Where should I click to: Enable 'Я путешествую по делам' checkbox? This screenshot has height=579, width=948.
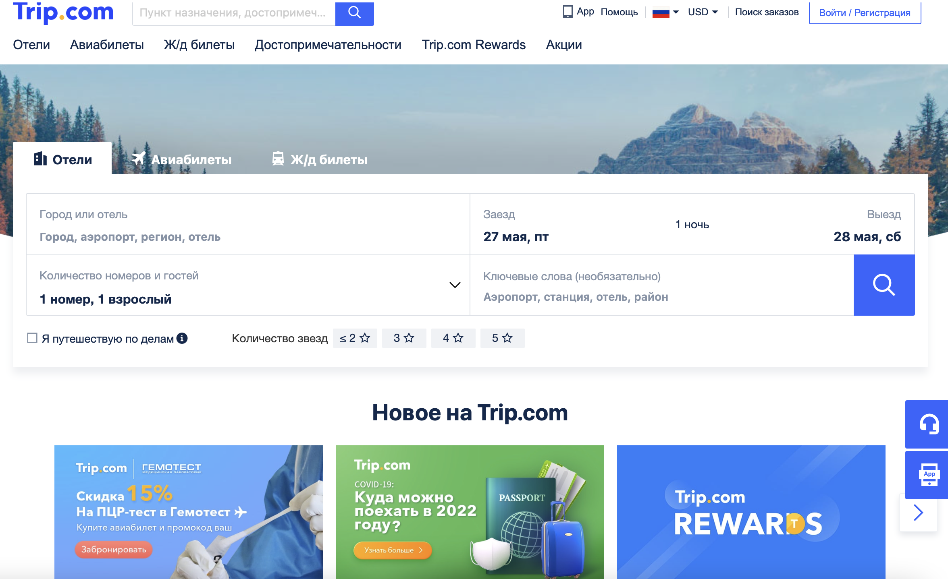(x=32, y=338)
